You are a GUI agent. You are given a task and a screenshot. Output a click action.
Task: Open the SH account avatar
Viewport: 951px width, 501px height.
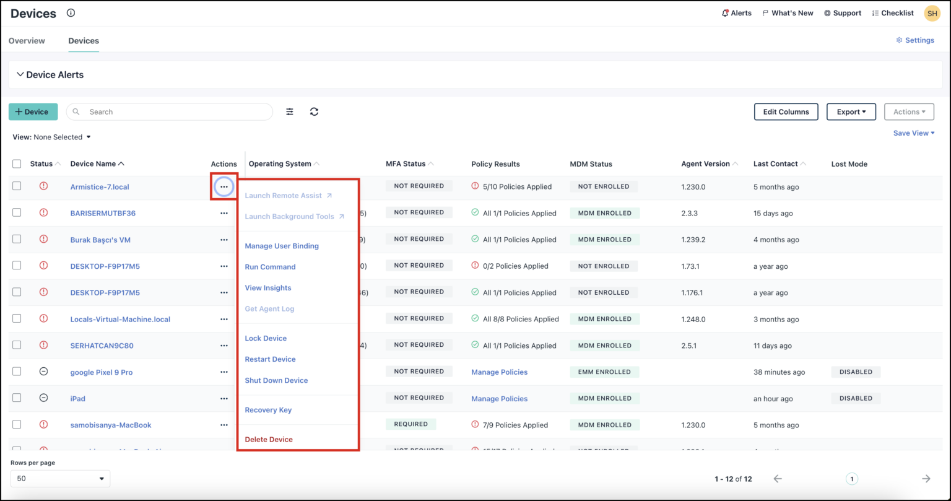(x=932, y=12)
